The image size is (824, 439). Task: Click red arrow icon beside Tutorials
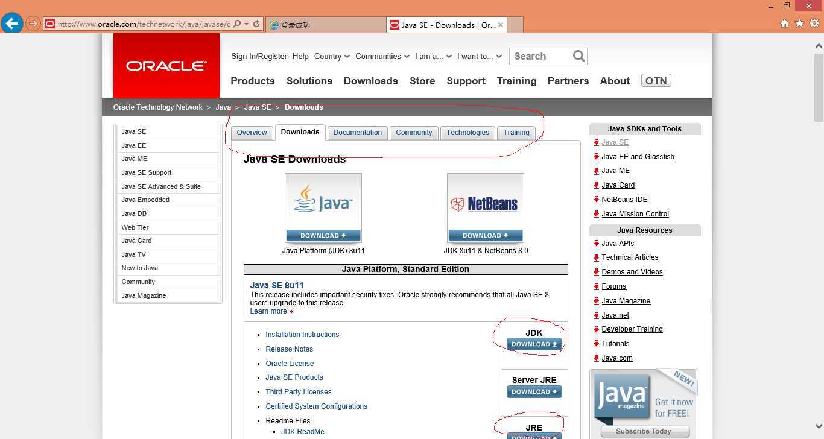click(596, 344)
